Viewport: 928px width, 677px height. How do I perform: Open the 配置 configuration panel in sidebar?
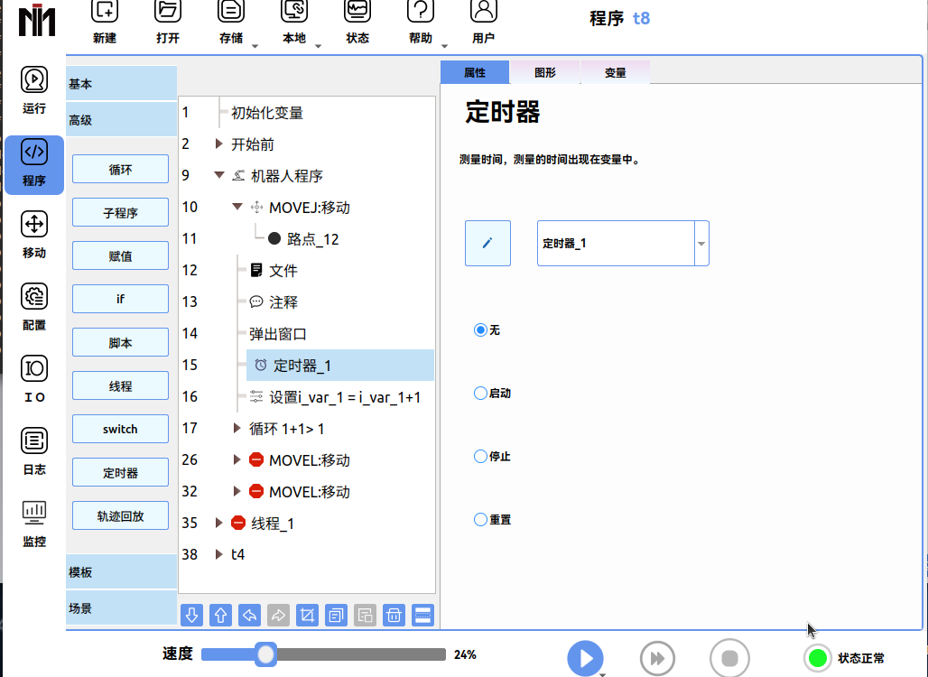coord(34,307)
